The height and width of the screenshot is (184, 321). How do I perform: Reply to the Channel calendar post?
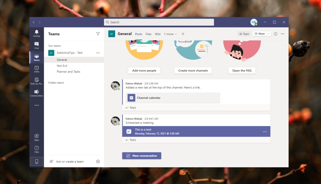pyautogui.click(x=131, y=108)
